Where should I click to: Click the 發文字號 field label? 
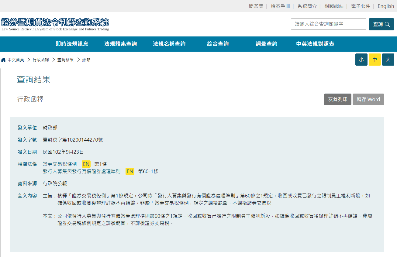27,140
